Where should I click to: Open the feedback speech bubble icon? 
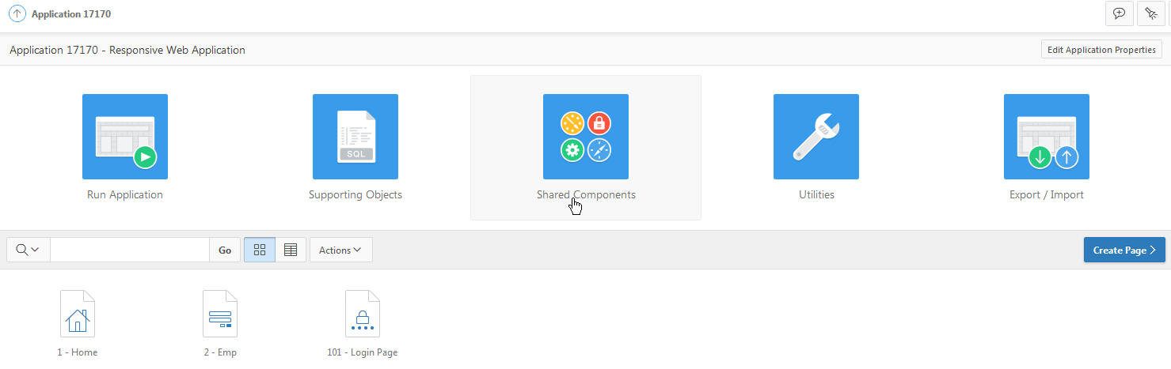click(1119, 13)
